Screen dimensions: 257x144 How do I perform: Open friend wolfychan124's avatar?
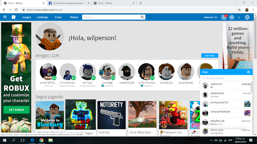tap(146, 72)
